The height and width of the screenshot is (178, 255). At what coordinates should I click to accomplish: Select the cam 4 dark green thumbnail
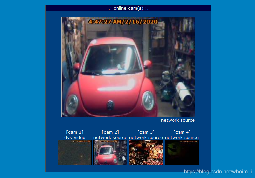182,153
